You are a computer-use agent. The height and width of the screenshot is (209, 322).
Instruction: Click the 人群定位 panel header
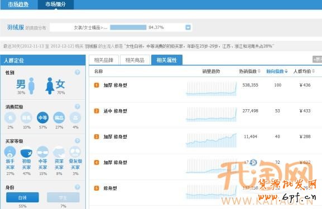click(43, 60)
